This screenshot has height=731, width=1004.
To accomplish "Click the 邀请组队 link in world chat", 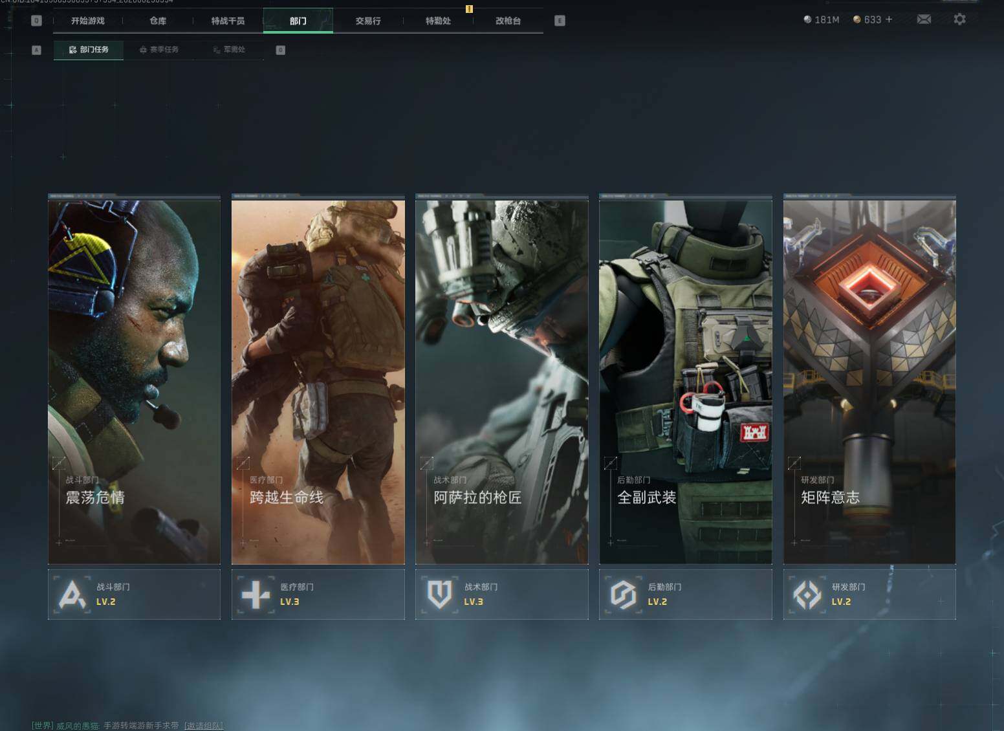I will tap(204, 726).
